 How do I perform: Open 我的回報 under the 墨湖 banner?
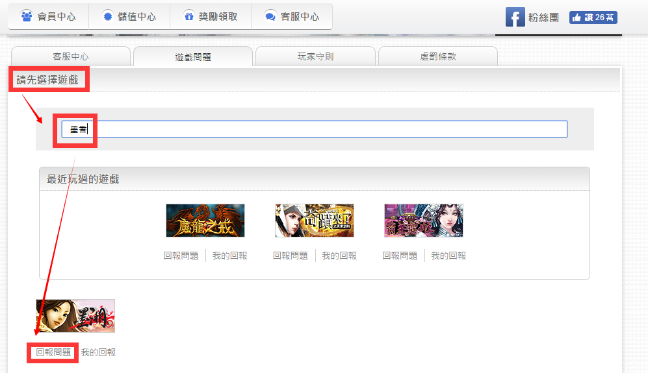(98, 352)
